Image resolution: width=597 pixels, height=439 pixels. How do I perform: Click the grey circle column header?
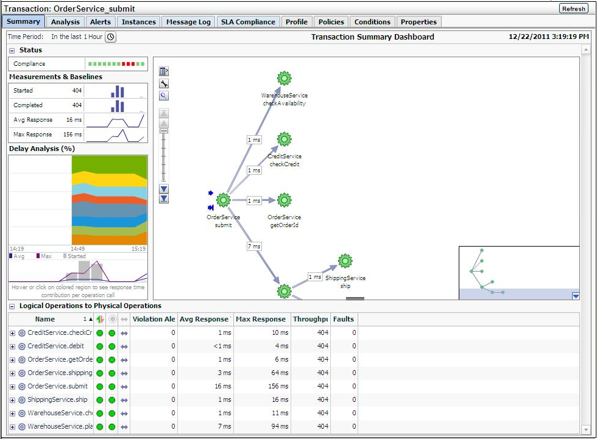click(112, 319)
